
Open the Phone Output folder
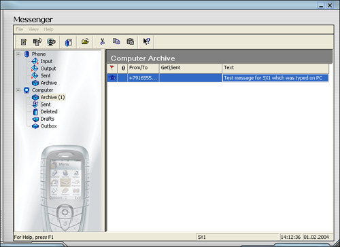[48, 69]
